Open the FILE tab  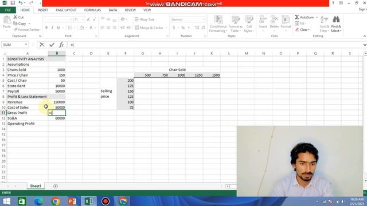click(x=8, y=10)
